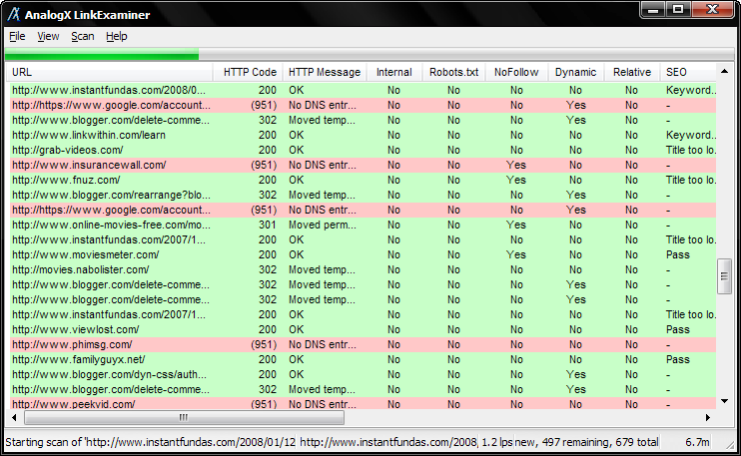Select the http://grab-videos.com/ row
The width and height of the screenshot is (741, 456).
[x=363, y=150]
